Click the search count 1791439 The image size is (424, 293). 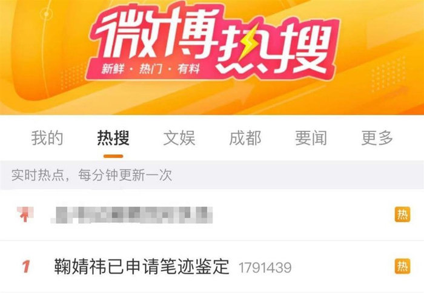point(265,268)
